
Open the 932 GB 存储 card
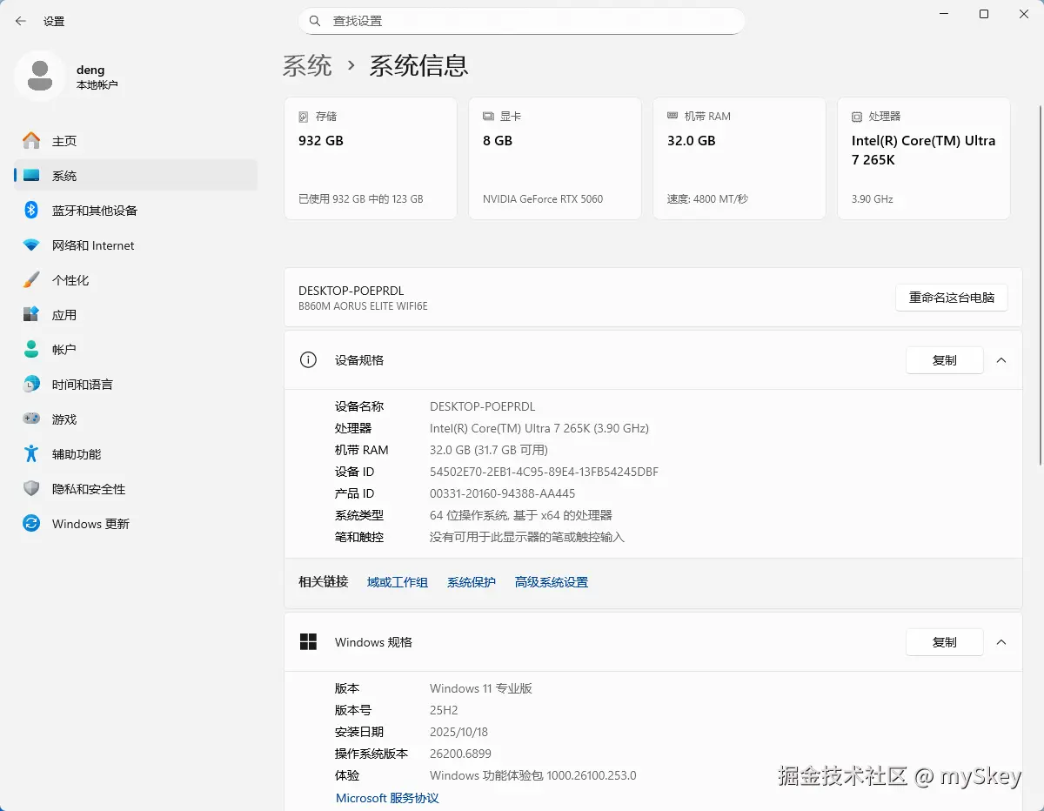[371, 158]
